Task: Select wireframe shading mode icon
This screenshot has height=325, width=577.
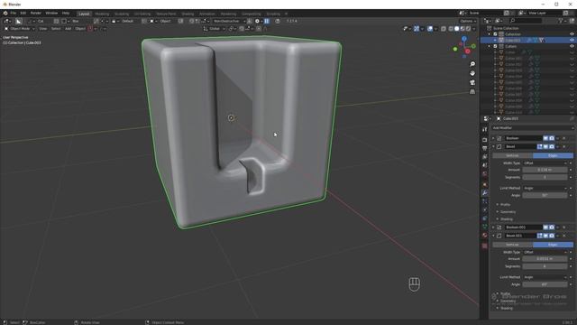Action: [x=451, y=28]
